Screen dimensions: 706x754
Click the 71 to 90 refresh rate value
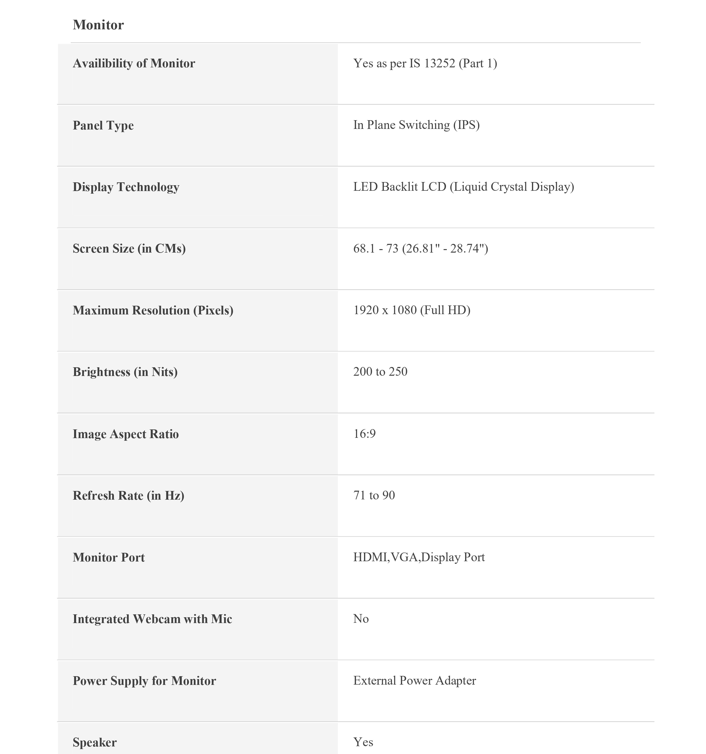[x=374, y=495]
